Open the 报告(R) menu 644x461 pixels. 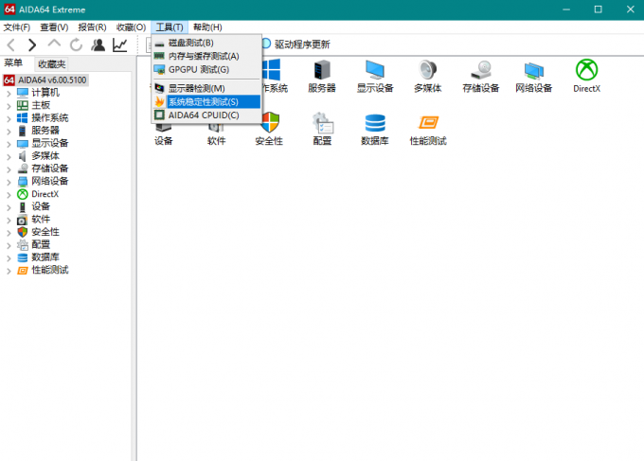pos(93,27)
